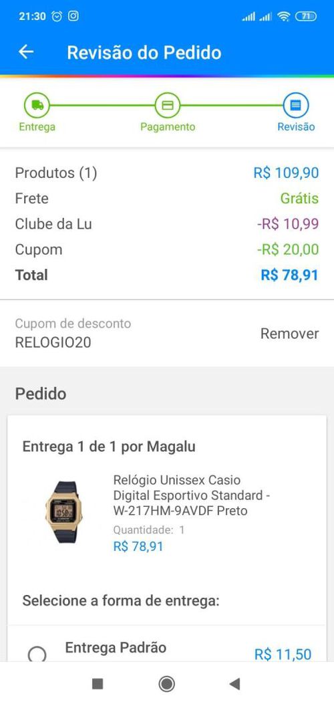
Task: Tap the Android square recents button
Action: pyautogui.click(x=98, y=684)
